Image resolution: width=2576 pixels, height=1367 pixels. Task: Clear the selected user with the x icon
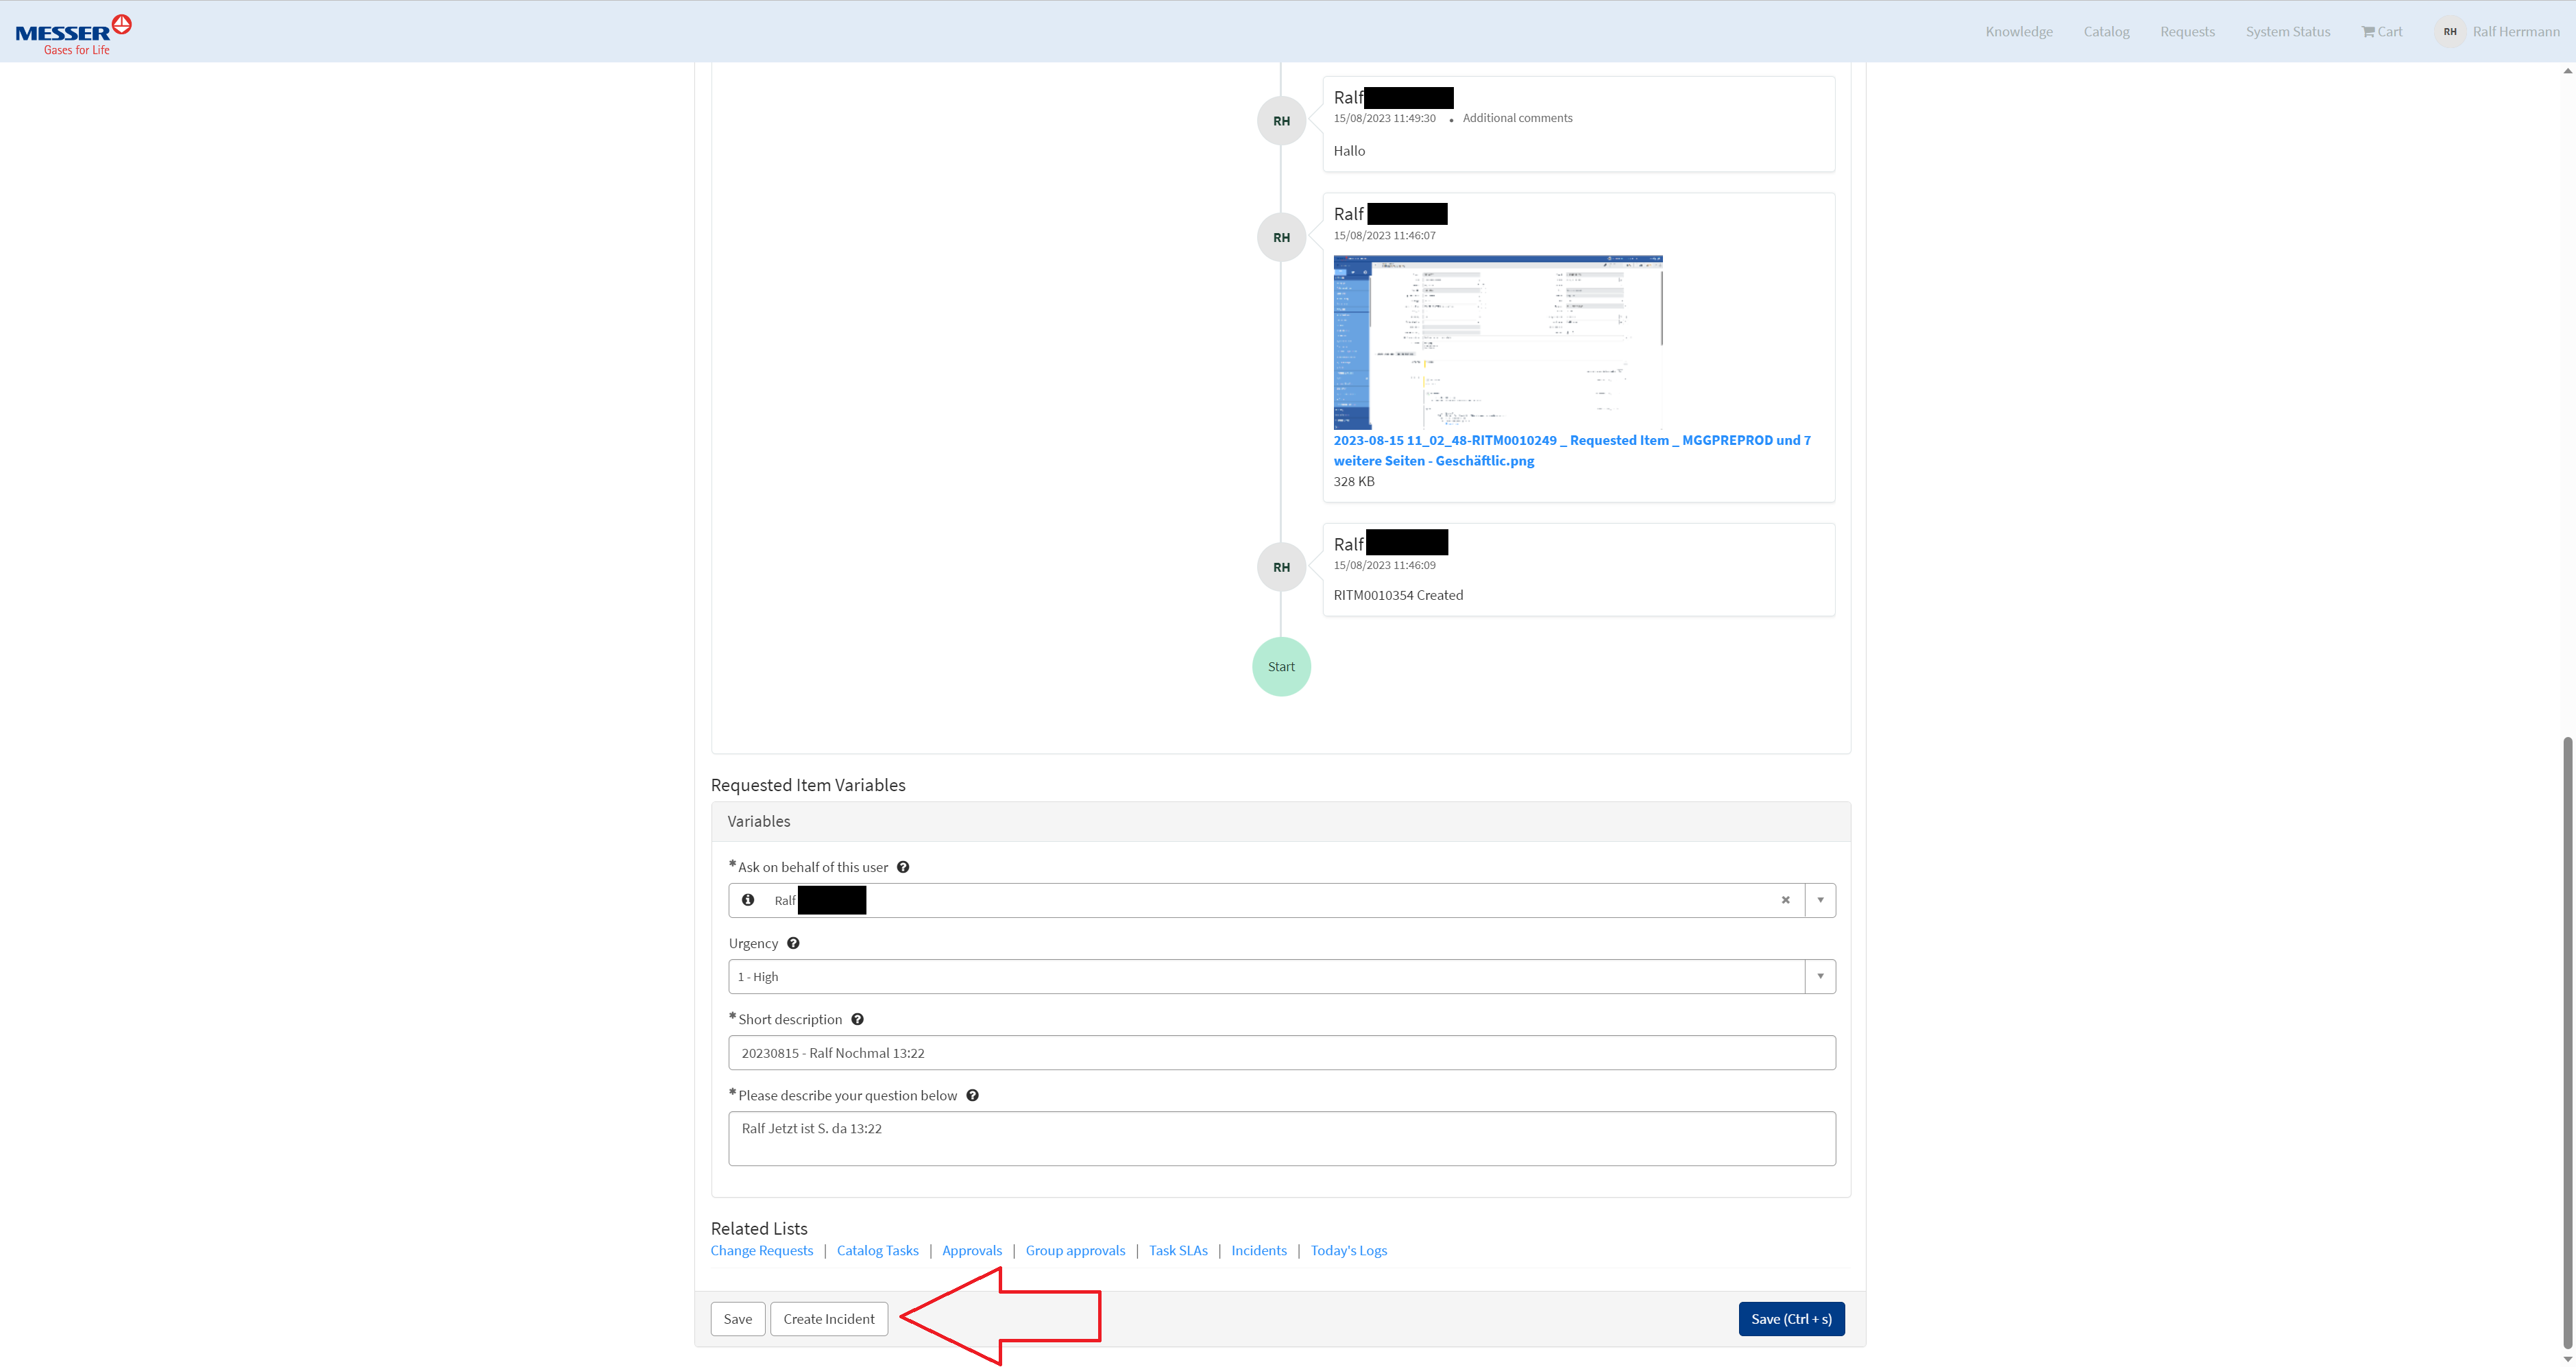click(x=1785, y=900)
